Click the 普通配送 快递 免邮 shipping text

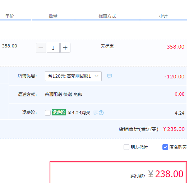(x=64, y=95)
